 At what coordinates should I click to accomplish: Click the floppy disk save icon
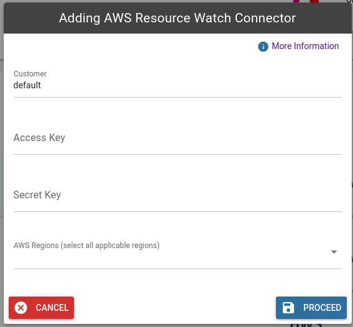[x=288, y=308]
